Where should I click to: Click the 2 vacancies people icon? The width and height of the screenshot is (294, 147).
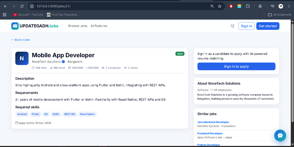pyautogui.click(x=103, y=68)
